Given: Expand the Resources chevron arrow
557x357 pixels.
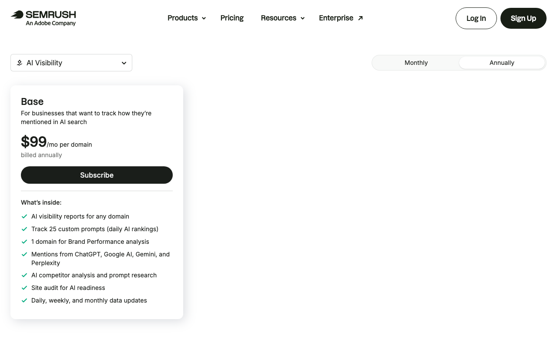Looking at the screenshot, I should coord(302,18).
